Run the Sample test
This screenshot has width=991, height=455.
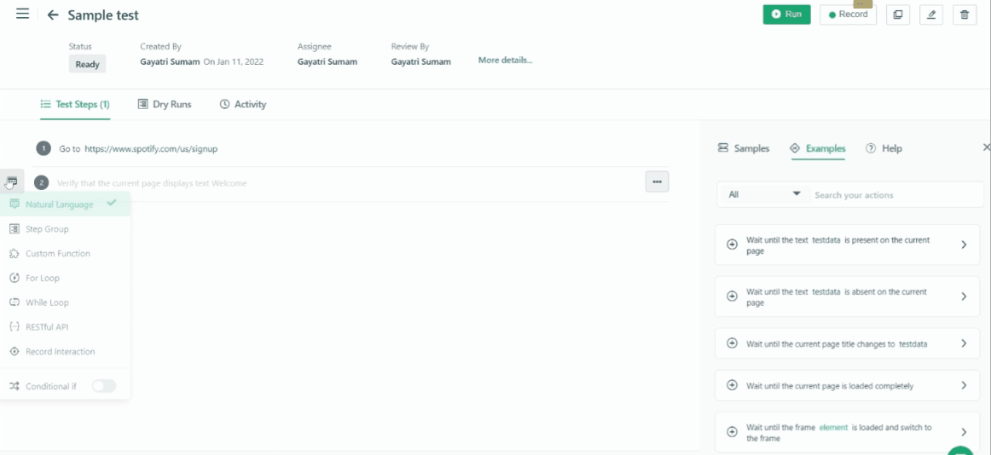[786, 14]
